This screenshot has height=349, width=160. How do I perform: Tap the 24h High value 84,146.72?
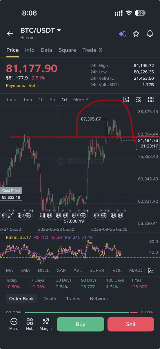[144, 66]
